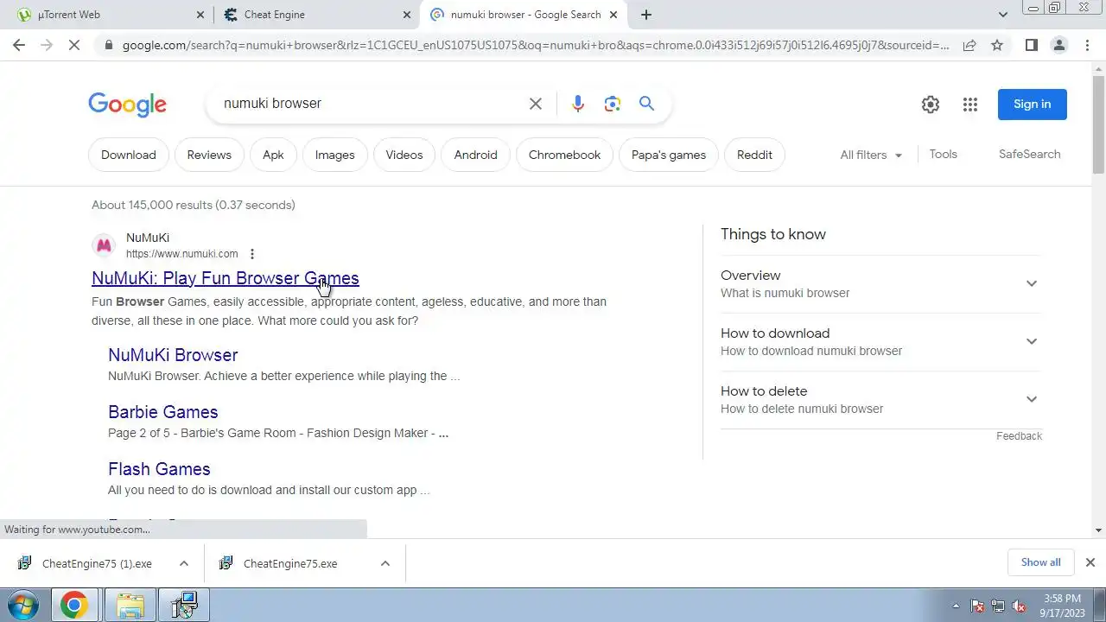This screenshot has height=622, width=1106.
Task: Click the Feedback link
Action: [x=1019, y=436]
